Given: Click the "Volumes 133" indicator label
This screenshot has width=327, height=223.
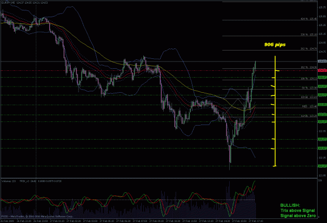Looking at the screenshot, I should (9, 181).
